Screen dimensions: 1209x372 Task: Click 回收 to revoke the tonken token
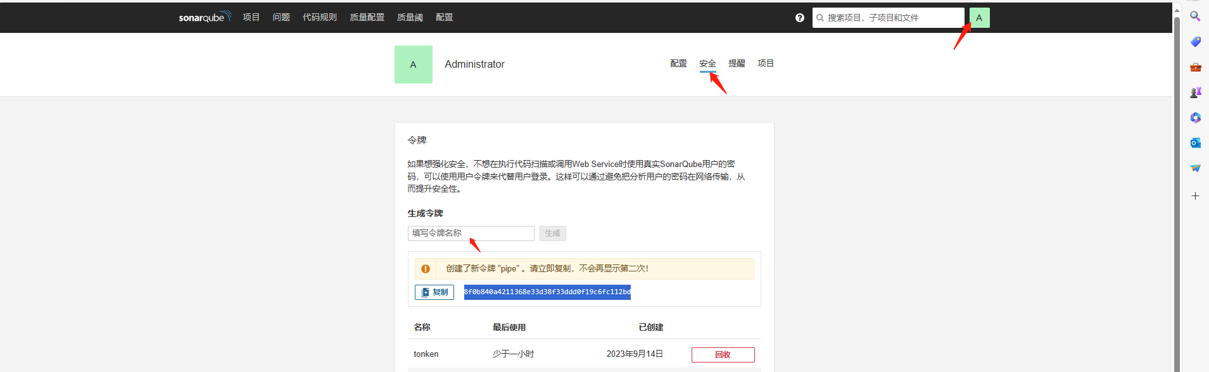(x=723, y=354)
